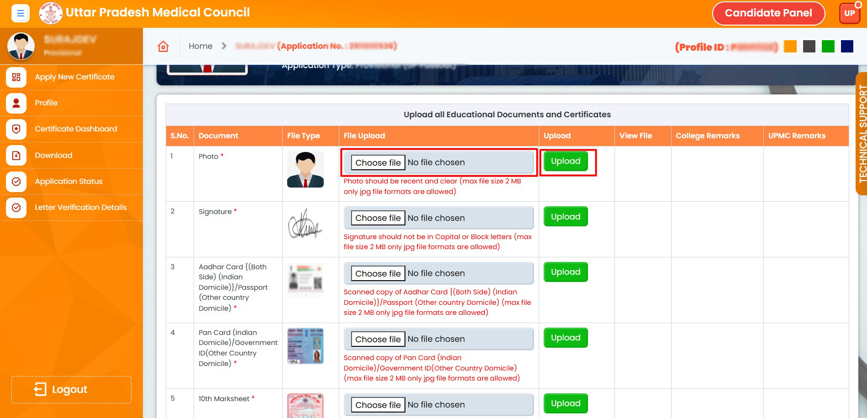
Task: Select the orange theme color swatch
Action: pos(790,47)
